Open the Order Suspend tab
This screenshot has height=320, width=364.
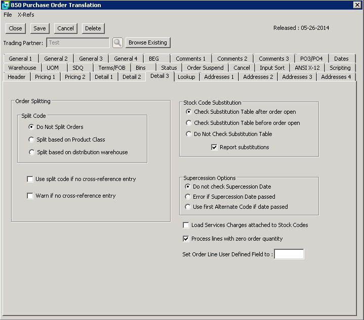[205, 68]
